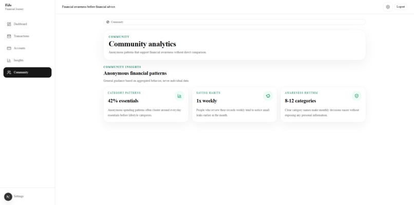Image resolution: width=414 pixels, height=205 pixels.
Task: Click the Community analytics heading
Action: point(142,44)
